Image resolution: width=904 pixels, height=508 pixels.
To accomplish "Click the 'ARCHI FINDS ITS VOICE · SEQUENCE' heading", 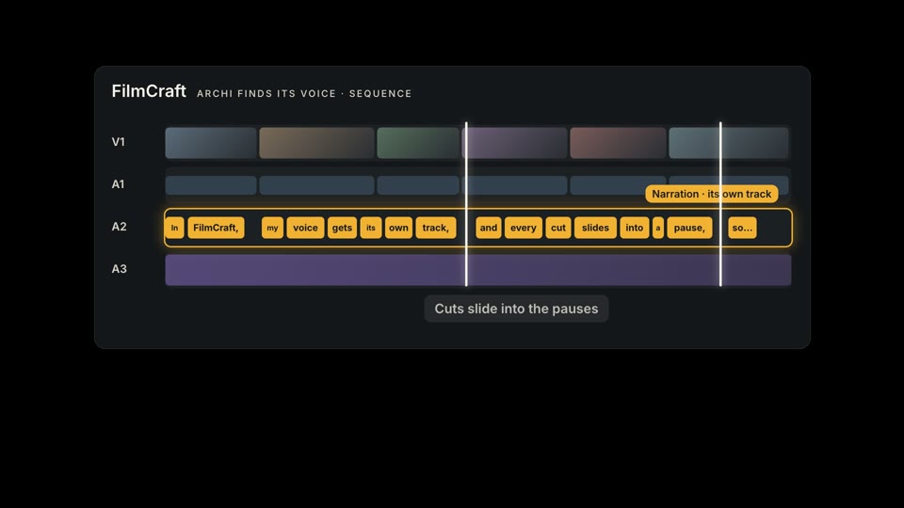I will pos(304,93).
